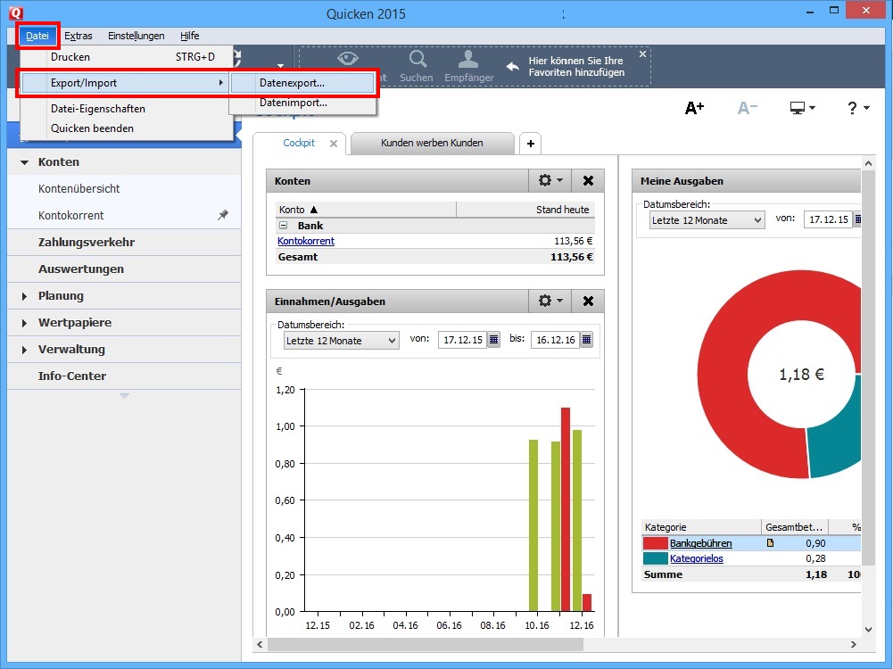Open Datumsbereich dropdown in Einnahmen/Ausgaben
Image resolution: width=893 pixels, height=669 pixels.
pos(341,340)
